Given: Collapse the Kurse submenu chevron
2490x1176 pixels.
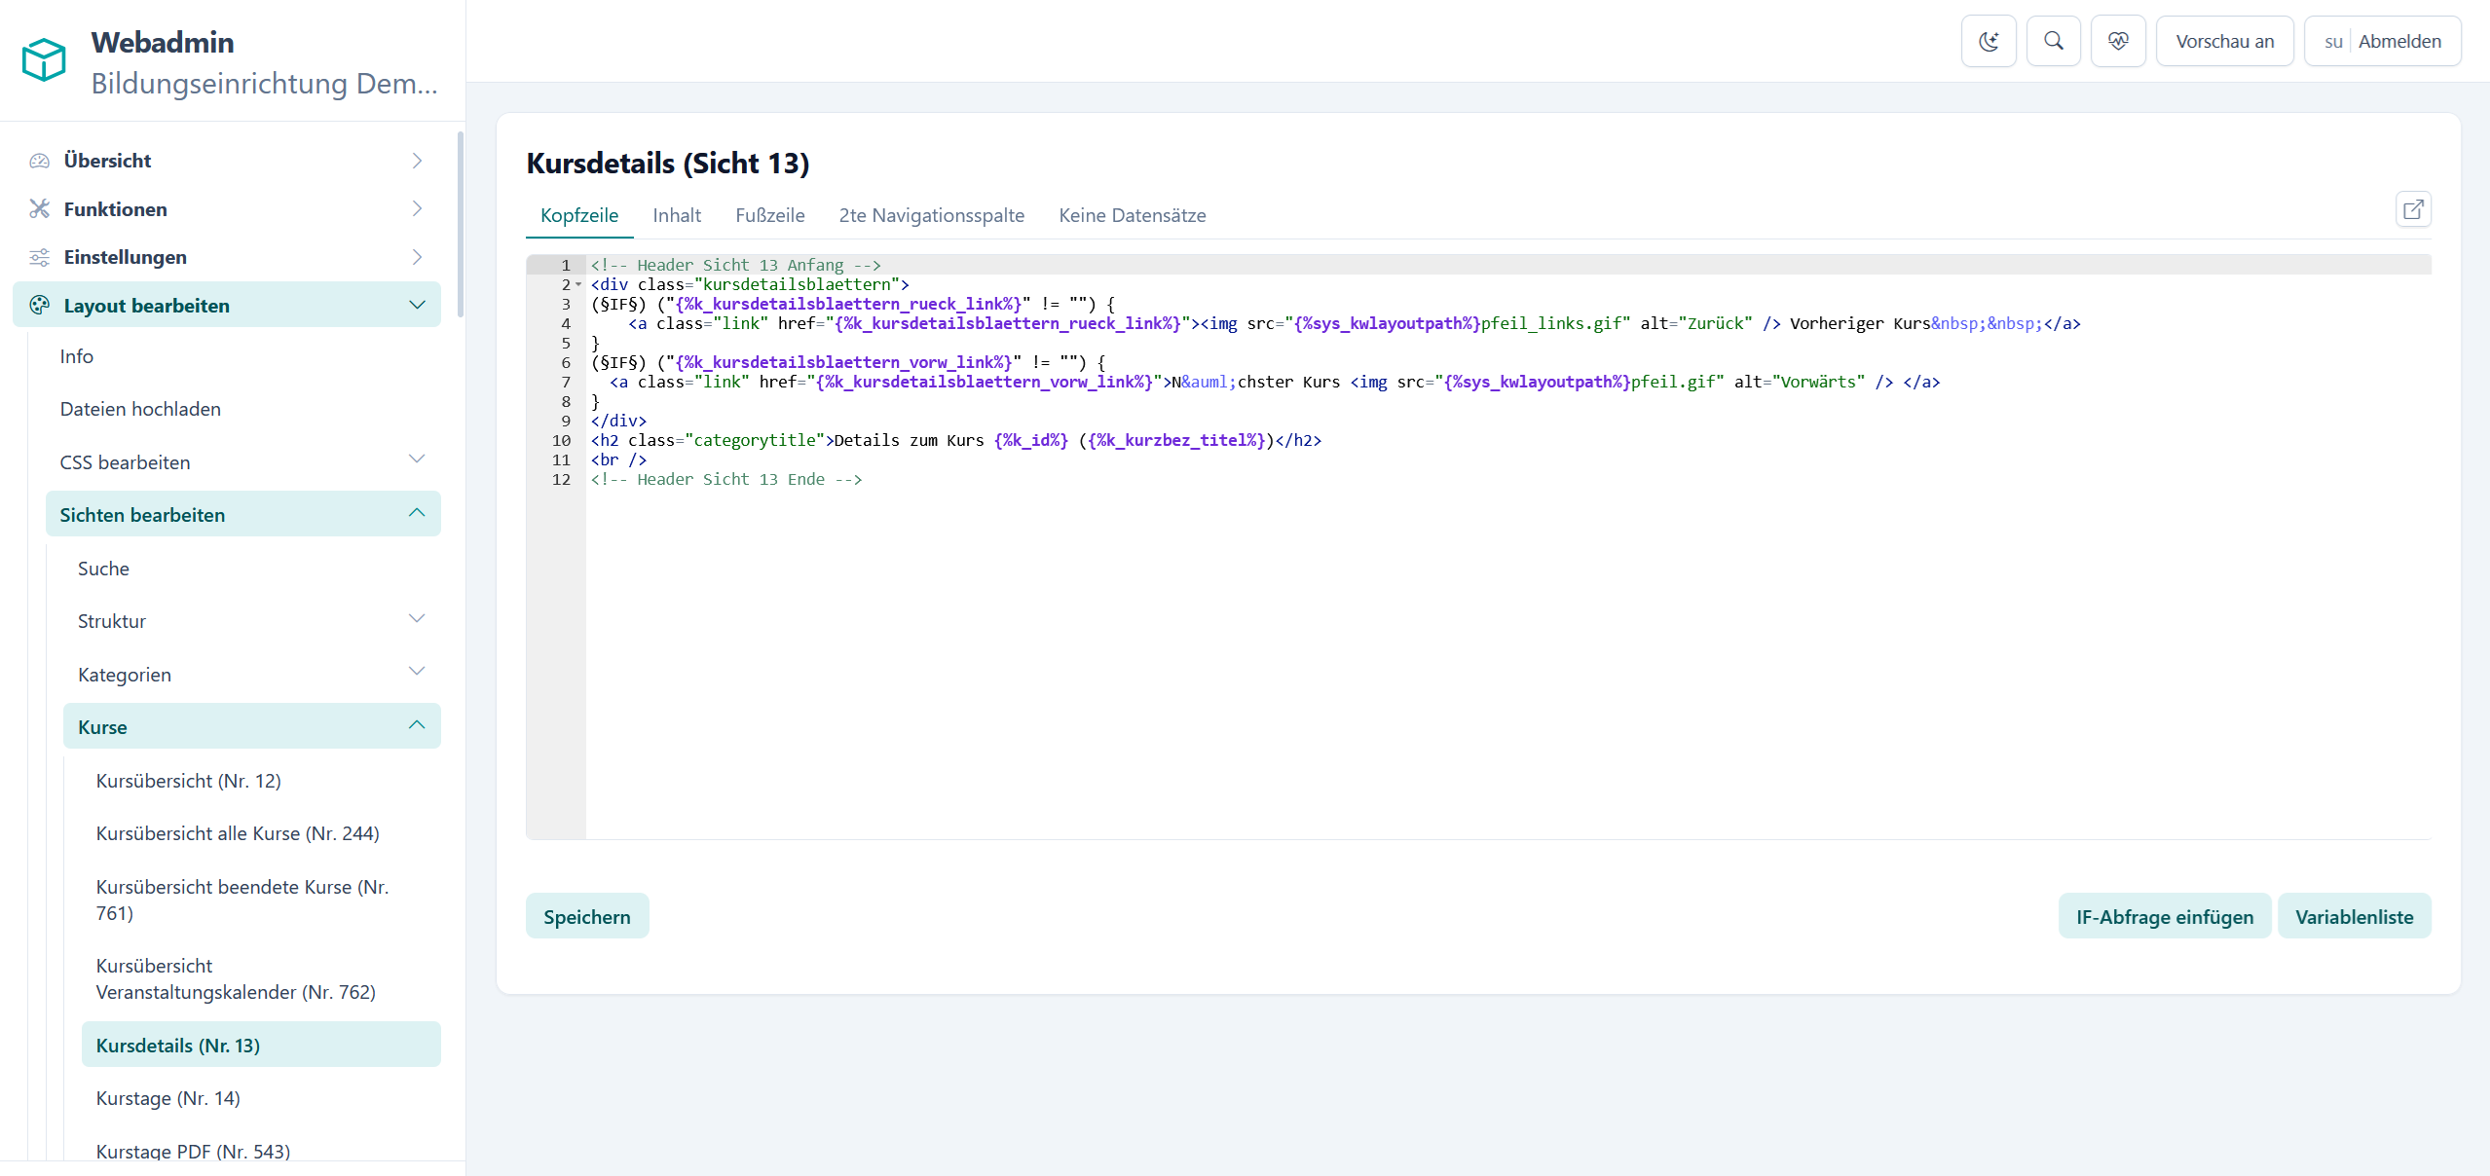Looking at the screenshot, I should [417, 724].
